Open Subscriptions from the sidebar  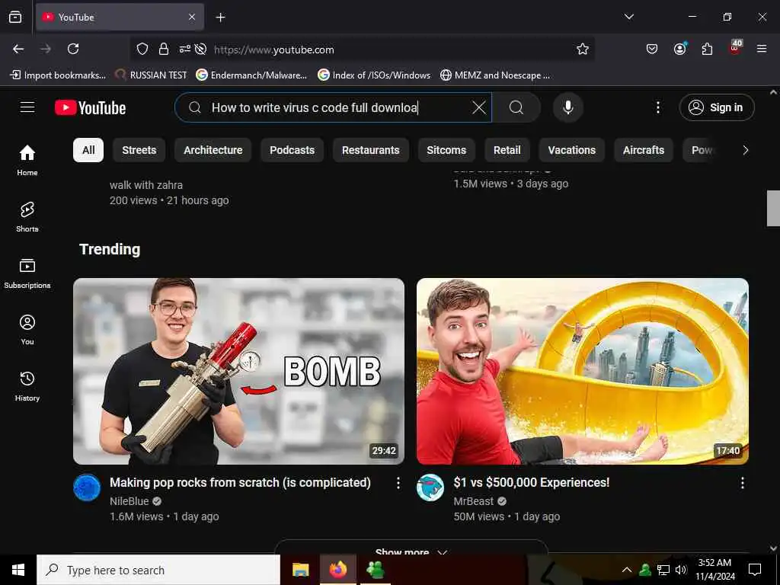click(27, 273)
